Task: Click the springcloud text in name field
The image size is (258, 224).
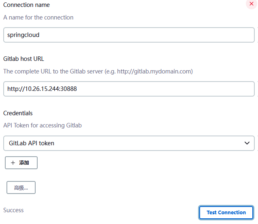Action: coord(23,35)
